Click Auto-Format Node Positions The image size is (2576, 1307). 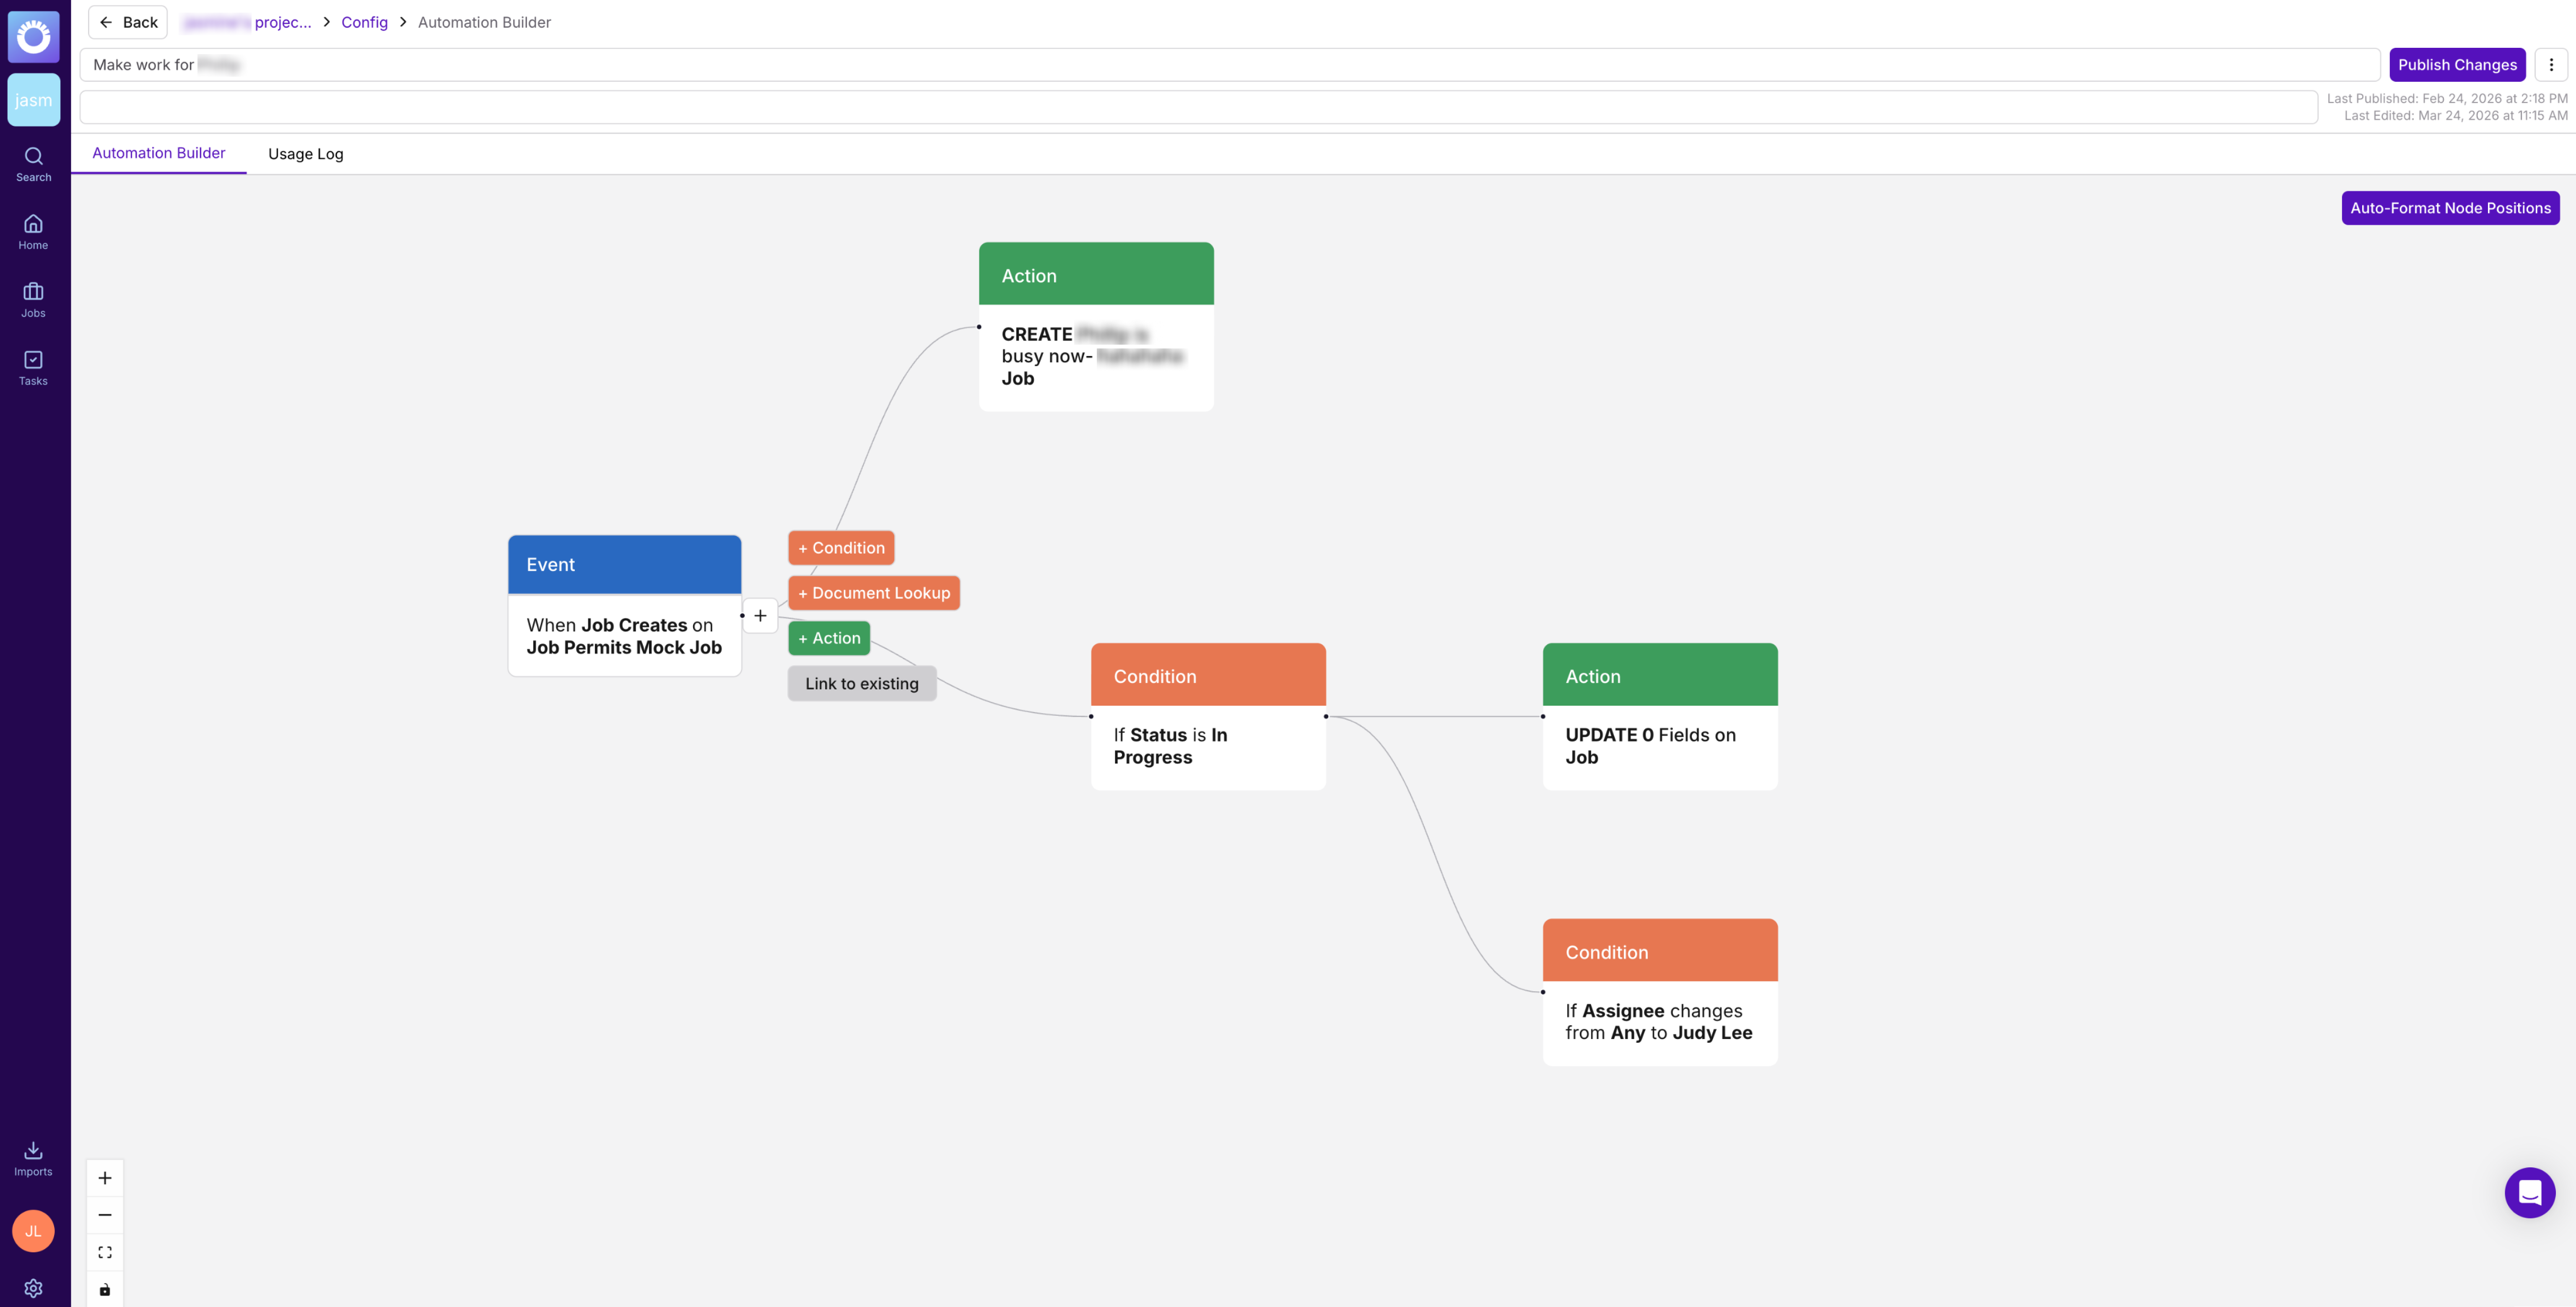point(2450,208)
